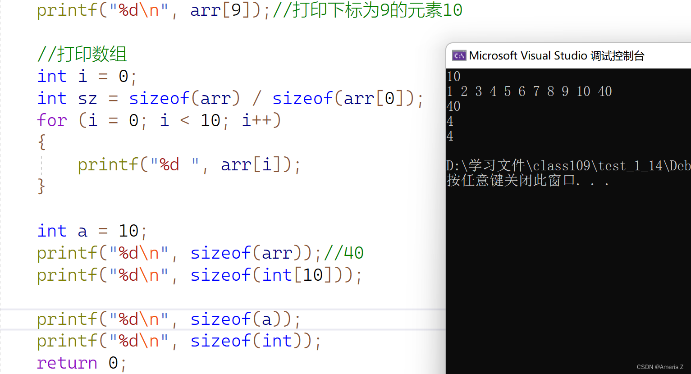Image resolution: width=691 pixels, height=374 pixels.
Task: Click the printf("%d ", arr[i]) line
Action: tap(189, 164)
